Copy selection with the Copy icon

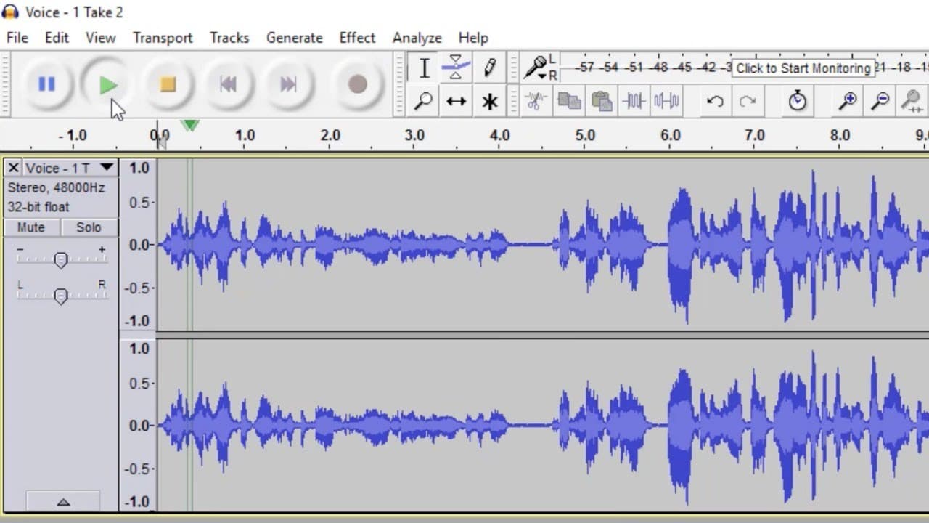click(x=568, y=101)
